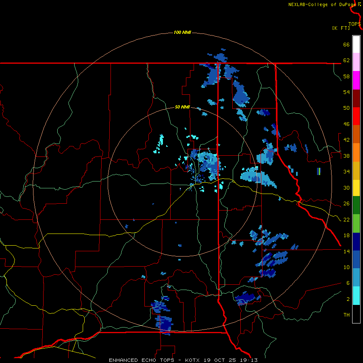Viewport: 363px width, 363px height.
Task: Click the navy blue legend swatch
Action: 356,242
